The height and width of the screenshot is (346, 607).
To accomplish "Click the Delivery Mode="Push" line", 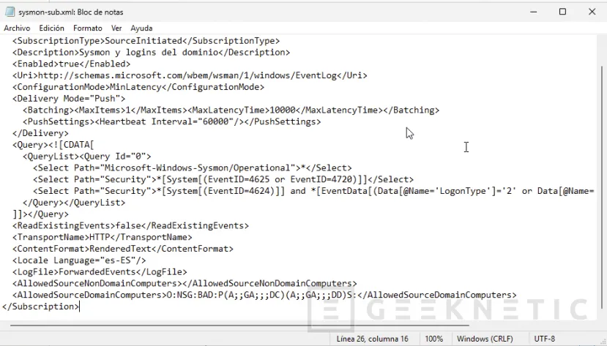I will pyautogui.click(x=69, y=99).
